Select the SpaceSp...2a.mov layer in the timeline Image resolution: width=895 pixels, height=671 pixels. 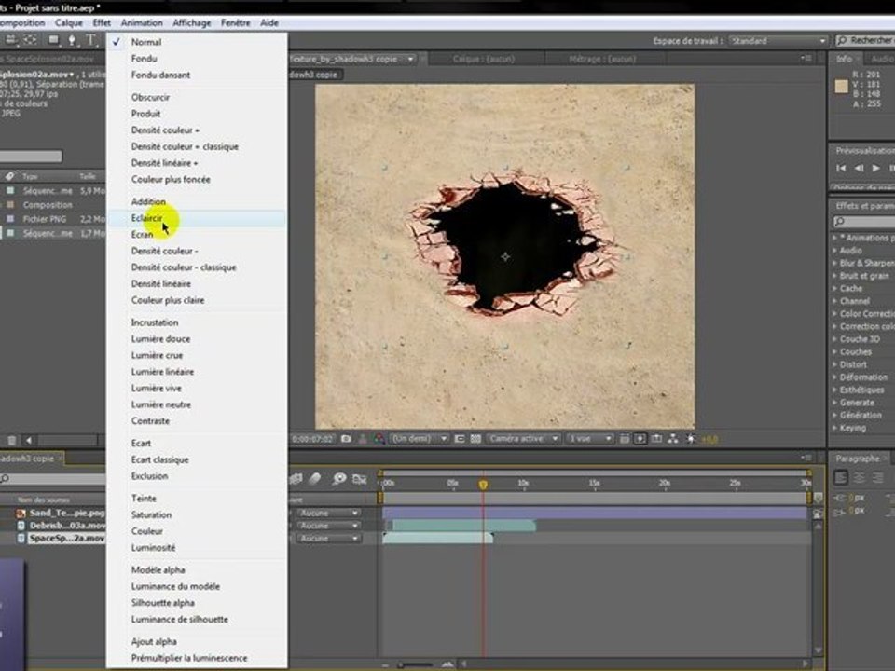(67, 538)
